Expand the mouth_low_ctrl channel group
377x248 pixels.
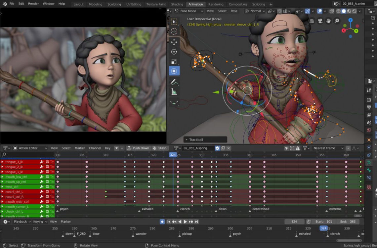[x=2, y=177]
